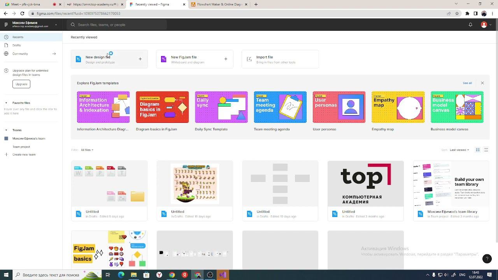Click the Import file card
Screen dimensions: 498x280
coord(280,59)
